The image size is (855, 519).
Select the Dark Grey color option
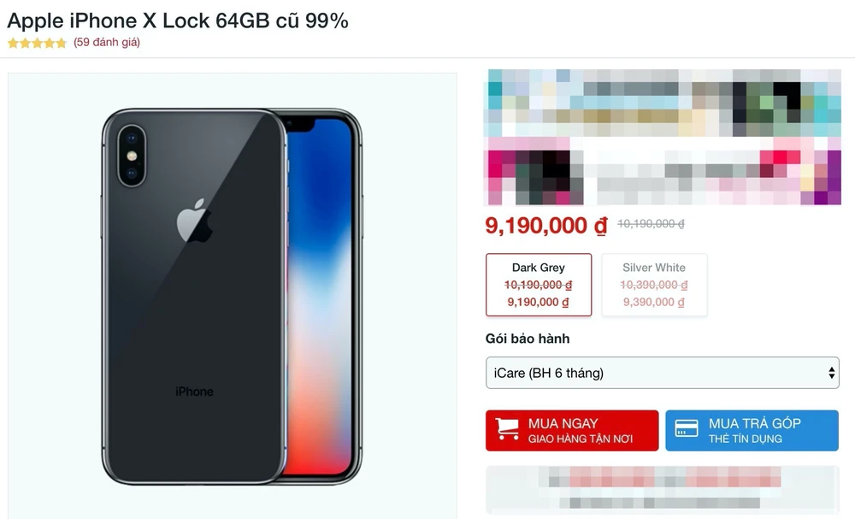coord(539,285)
